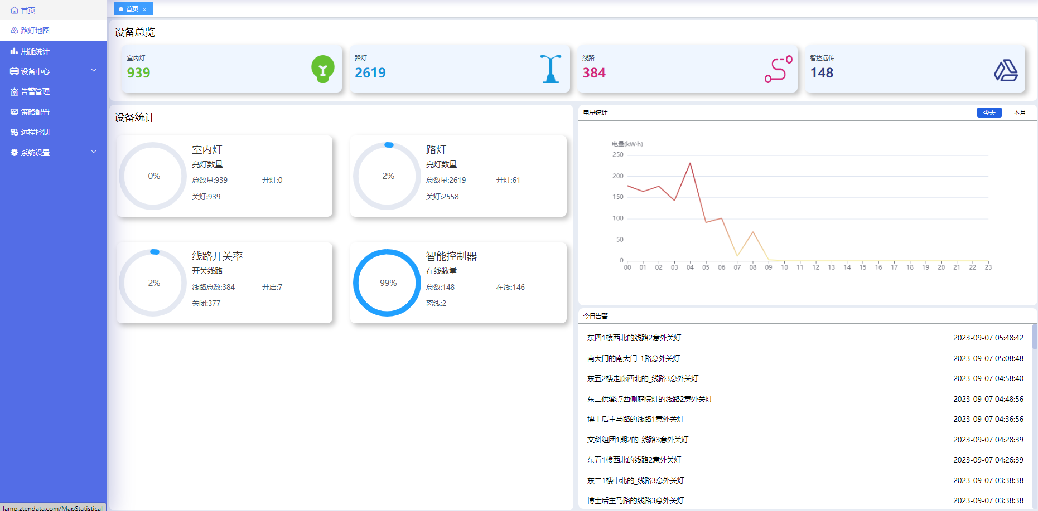Go to 远程控制 in the sidebar

click(35, 132)
